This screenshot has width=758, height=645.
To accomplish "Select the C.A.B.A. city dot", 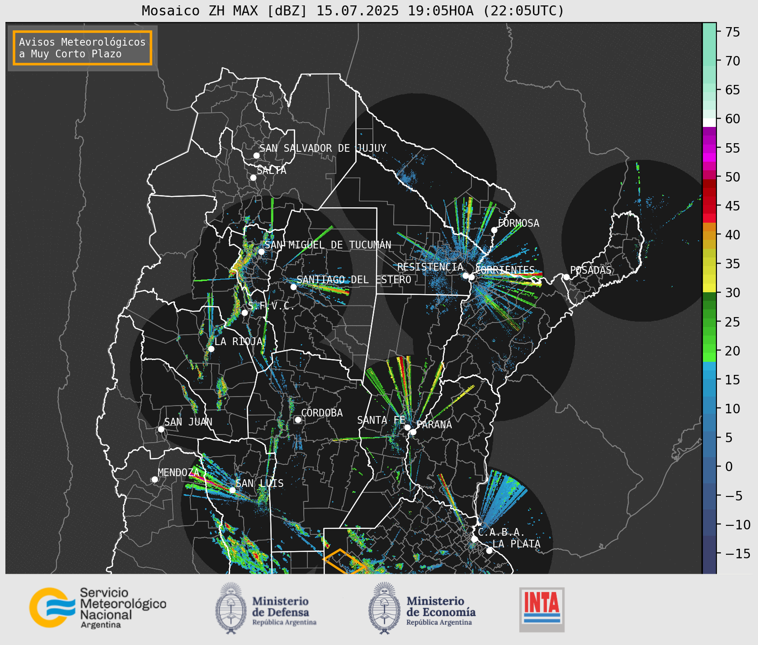I will coord(474,539).
